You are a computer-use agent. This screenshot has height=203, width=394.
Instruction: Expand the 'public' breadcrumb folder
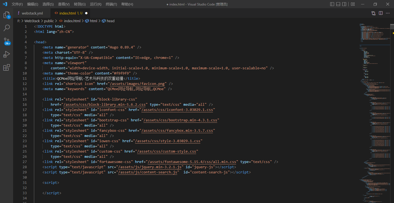point(49,21)
